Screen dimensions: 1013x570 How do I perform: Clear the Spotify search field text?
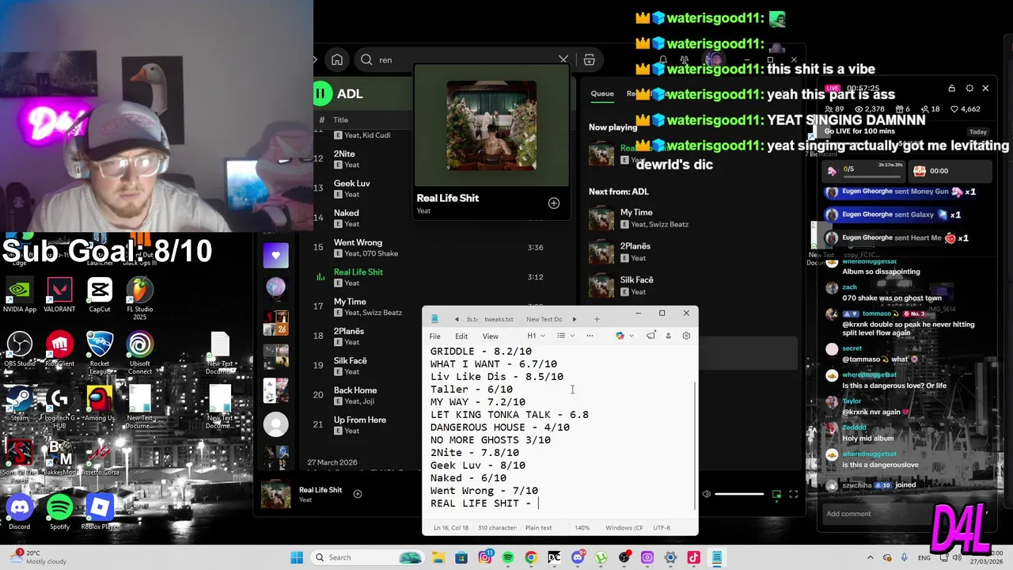(563, 59)
